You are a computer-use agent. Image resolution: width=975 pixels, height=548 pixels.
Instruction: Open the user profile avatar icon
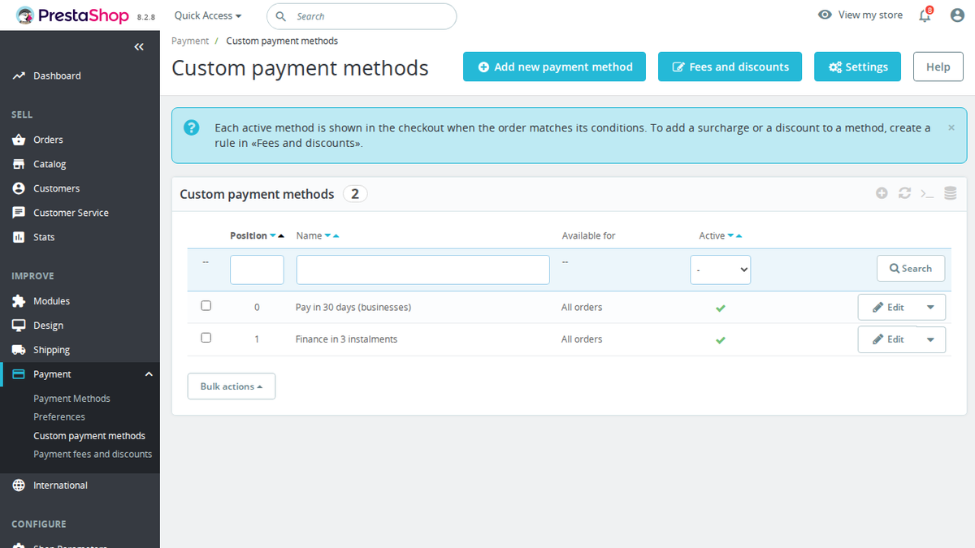pos(957,15)
